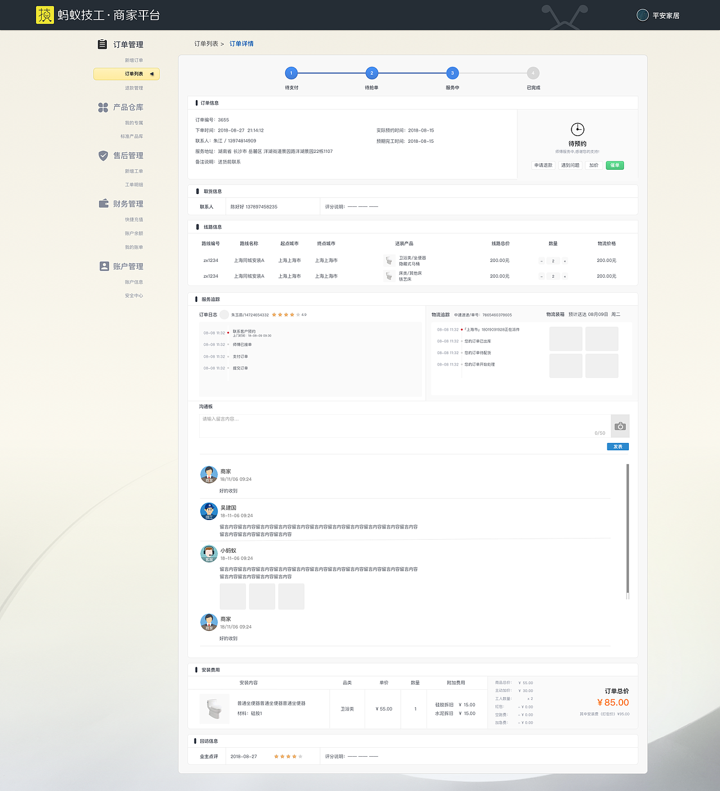Viewport: 720px width, 791px height.
Task: Click the log entry 联系客户预约
Action: 244,332
